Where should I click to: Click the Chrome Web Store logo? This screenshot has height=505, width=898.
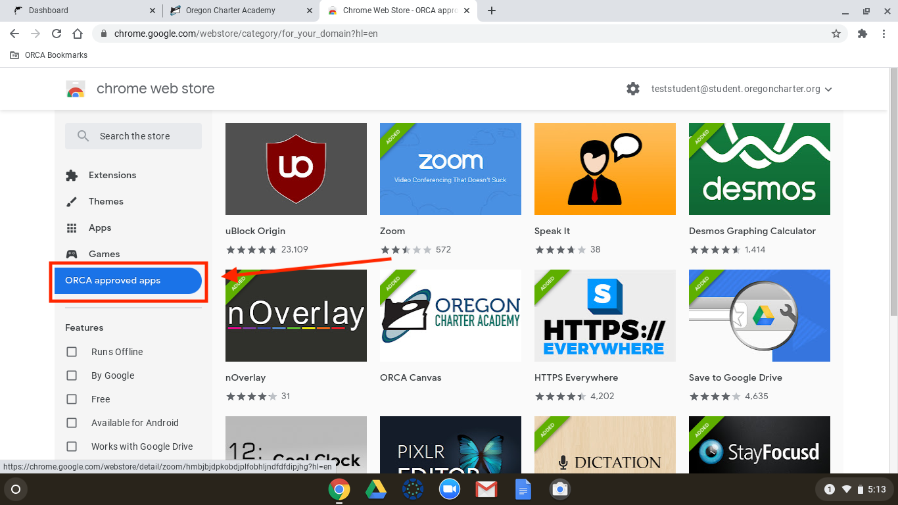pyautogui.click(x=76, y=89)
